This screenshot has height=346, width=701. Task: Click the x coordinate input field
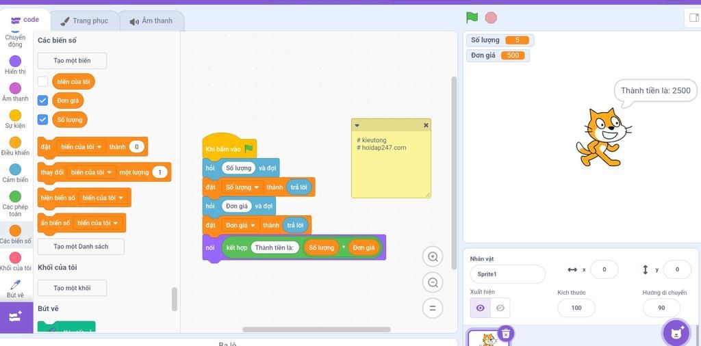click(x=604, y=269)
